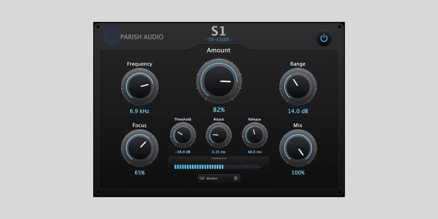438x219 pixels.
Task: Click the PARISH AUDIO brand name
Action: pyautogui.click(x=142, y=37)
